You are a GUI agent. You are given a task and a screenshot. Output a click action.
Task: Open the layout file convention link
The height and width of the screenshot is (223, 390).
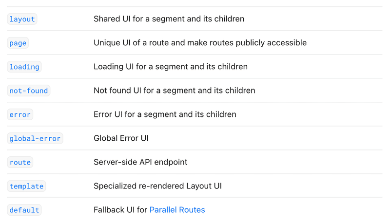pyautogui.click(x=22, y=19)
